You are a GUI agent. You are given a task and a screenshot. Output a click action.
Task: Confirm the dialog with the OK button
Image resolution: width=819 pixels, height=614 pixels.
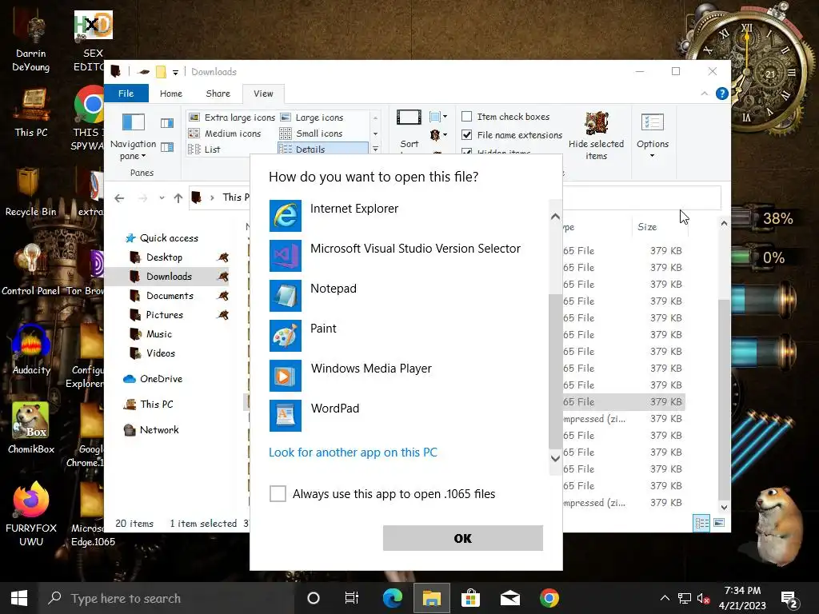(463, 538)
